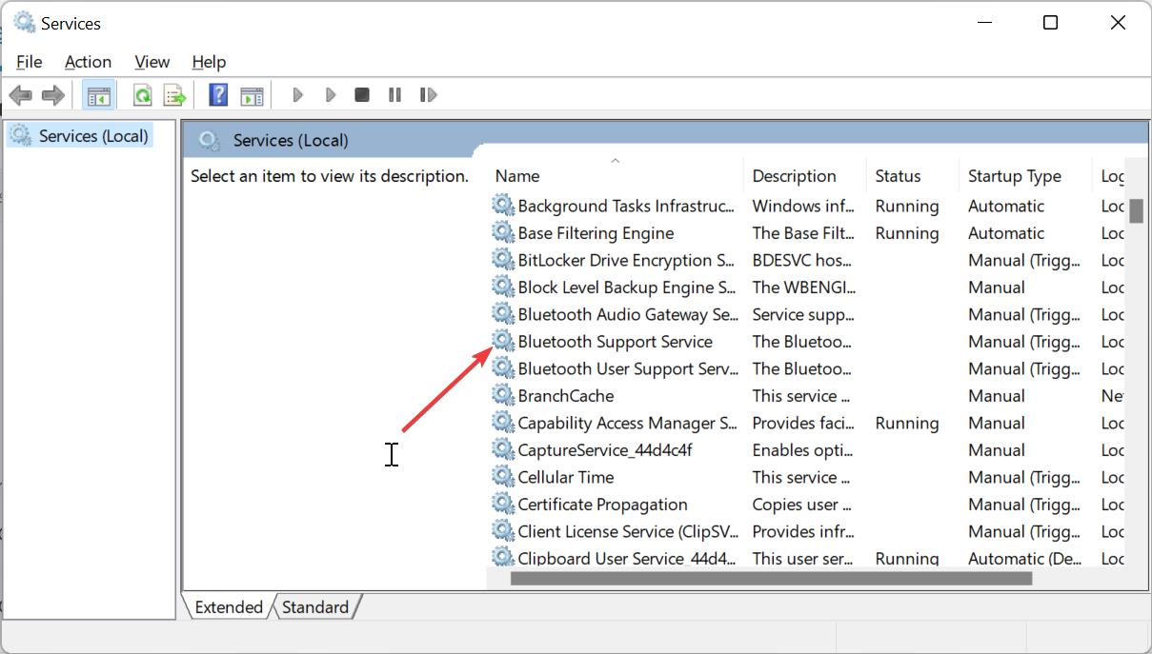Click gear icon beside Certificate Propagation
1152x654 pixels.
point(502,504)
